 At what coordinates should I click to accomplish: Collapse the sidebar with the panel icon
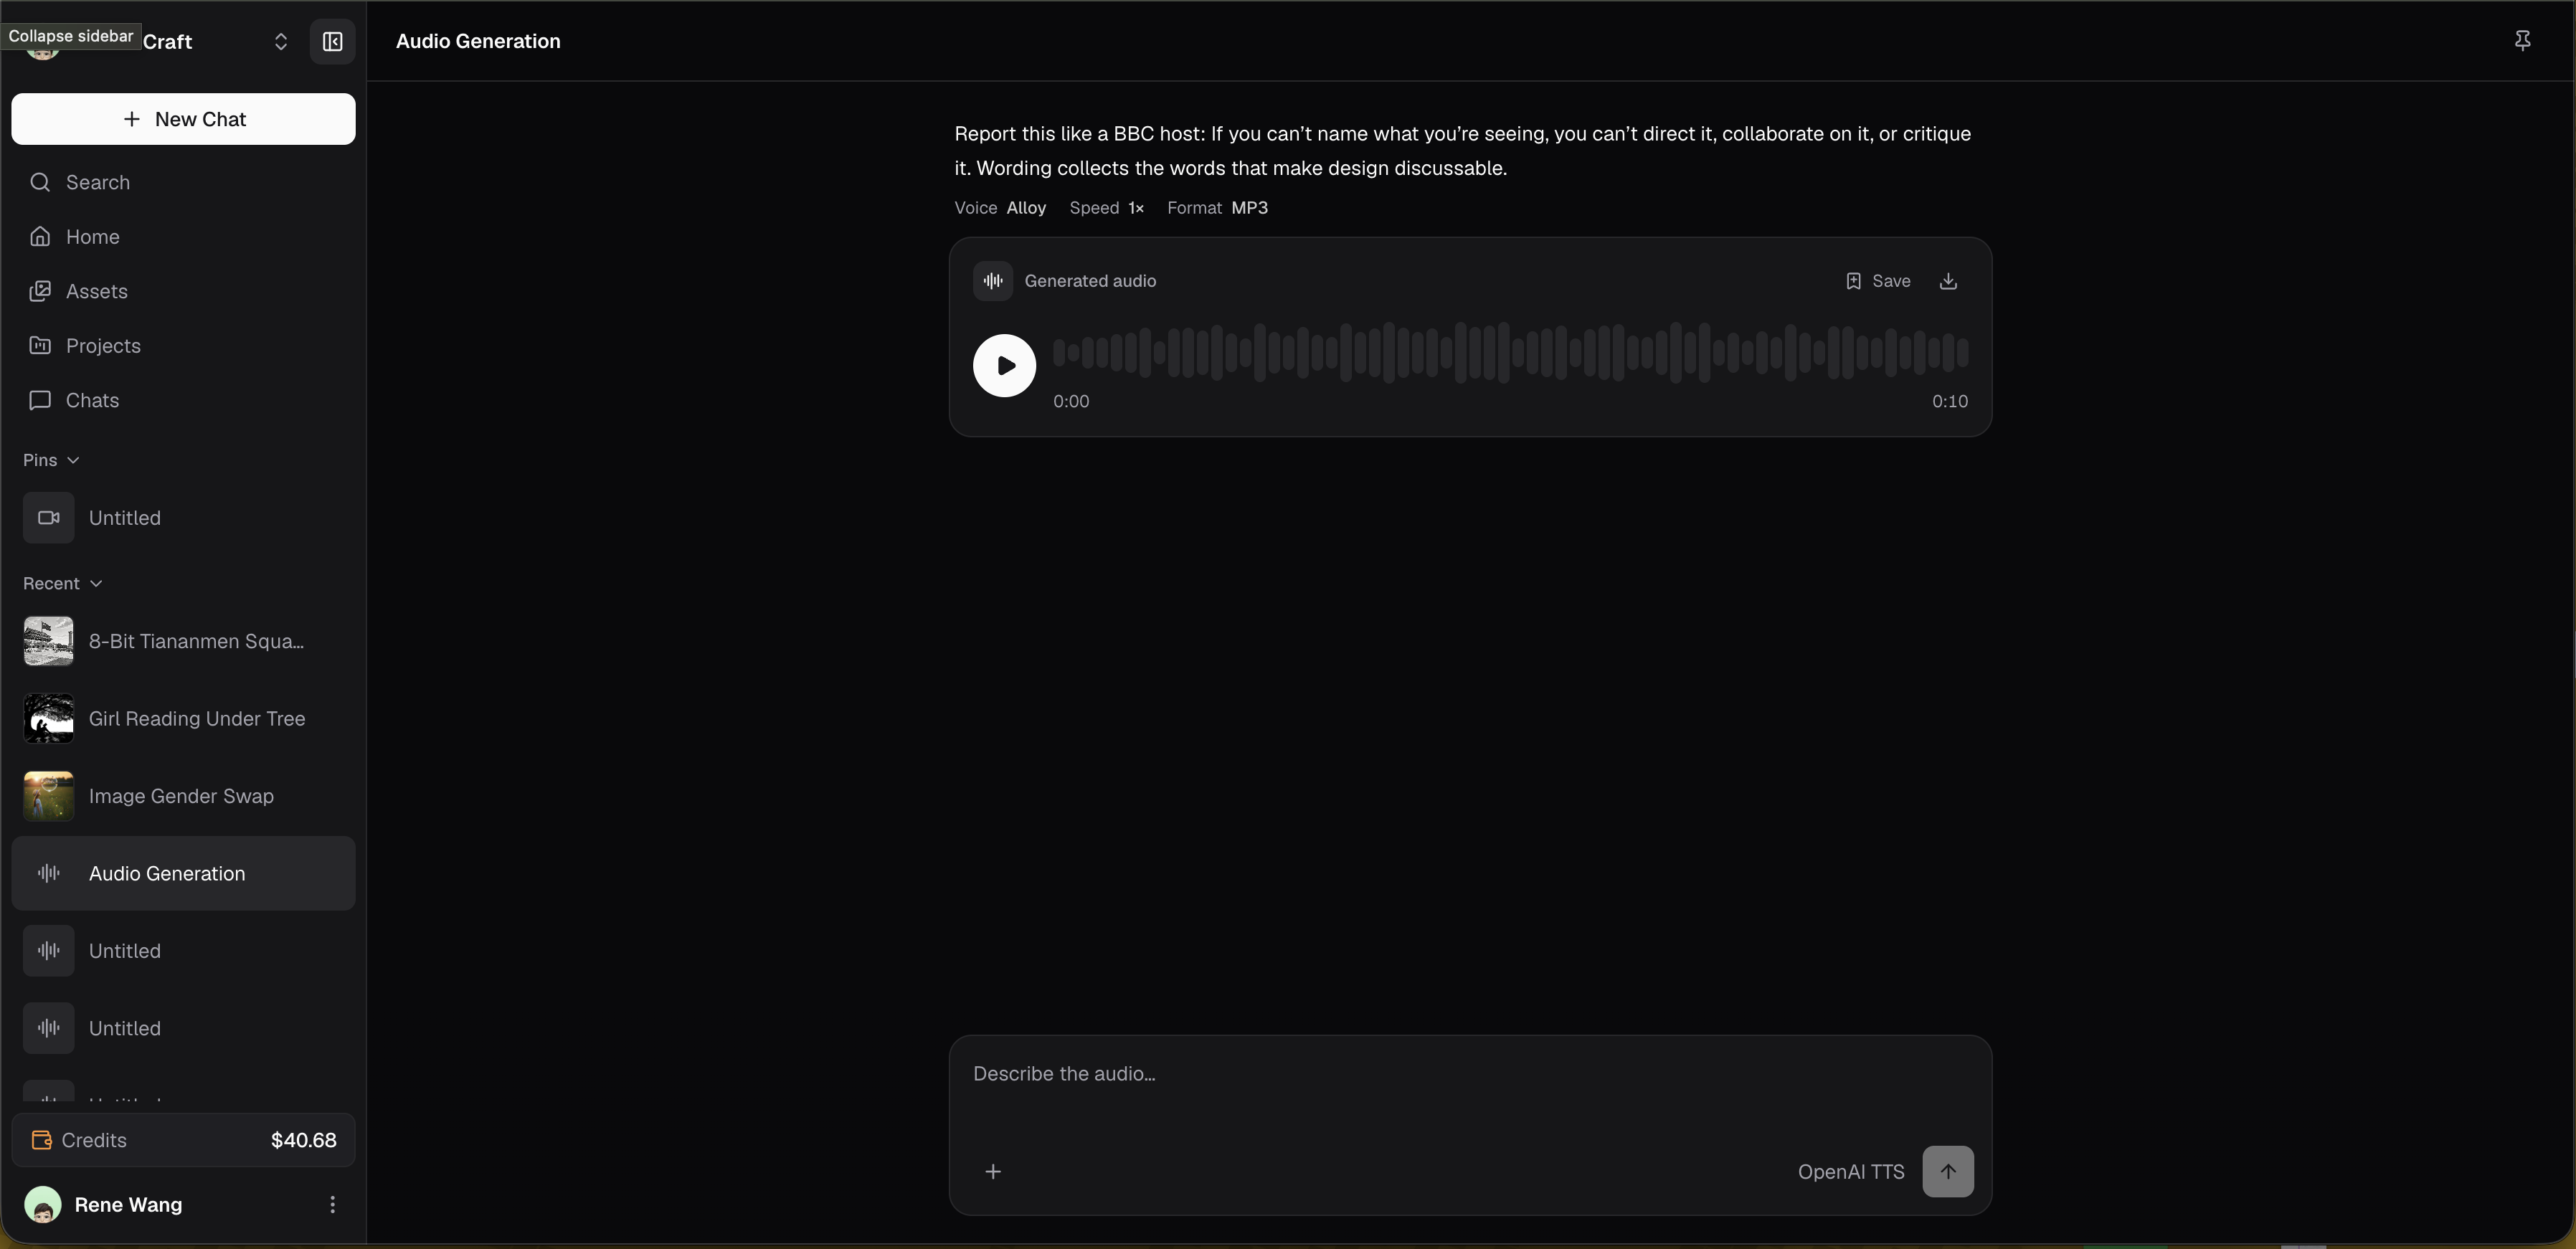[x=332, y=42]
